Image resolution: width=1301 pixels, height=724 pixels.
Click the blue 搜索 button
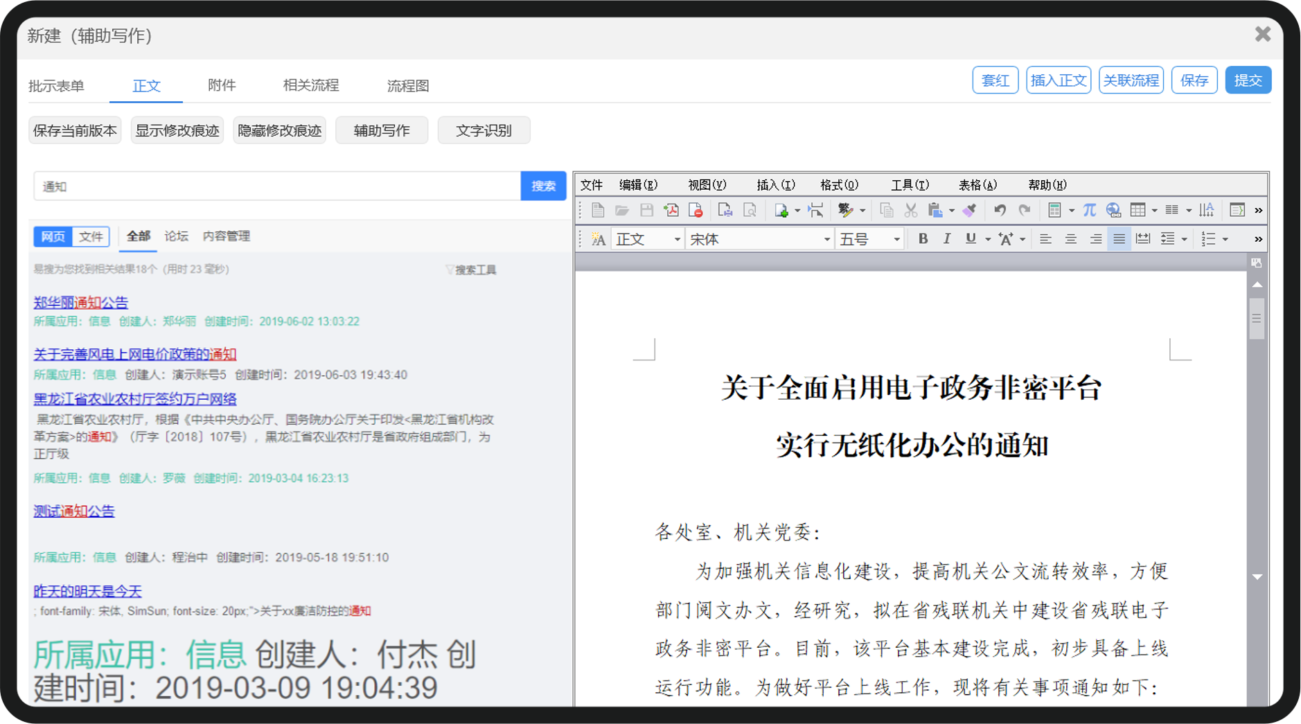[543, 186]
